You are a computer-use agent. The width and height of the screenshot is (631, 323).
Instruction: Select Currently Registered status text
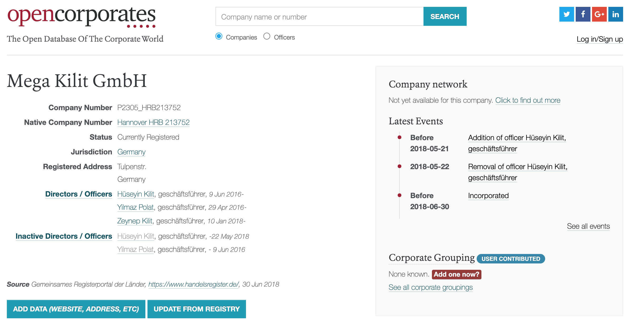coord(148,137)
